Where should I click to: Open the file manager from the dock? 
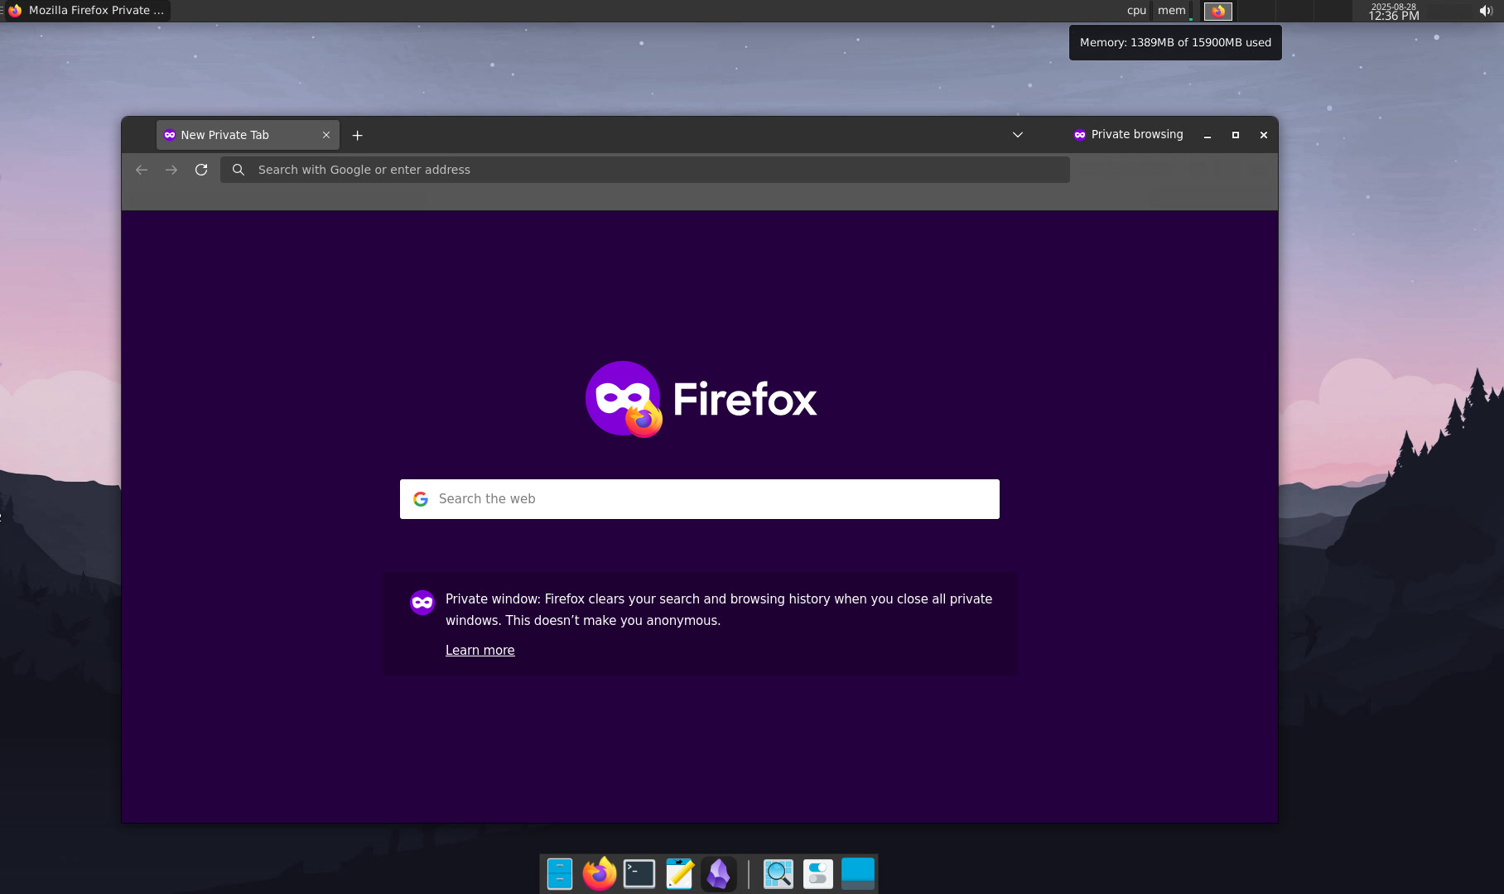pos(560,874)
